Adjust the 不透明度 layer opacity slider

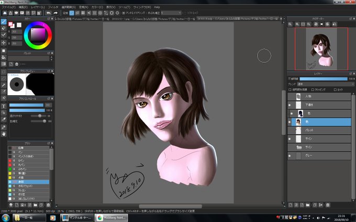324,79
